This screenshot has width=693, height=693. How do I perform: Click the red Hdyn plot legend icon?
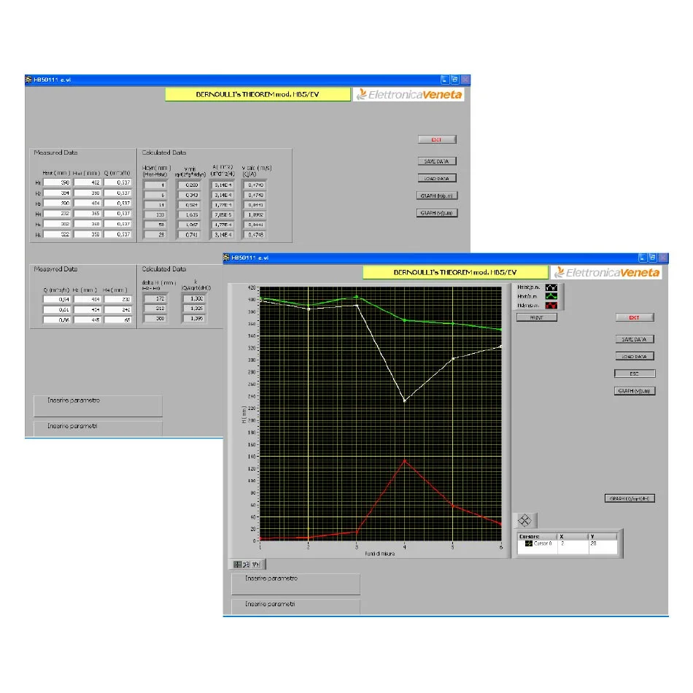click(x=551, y=305)
